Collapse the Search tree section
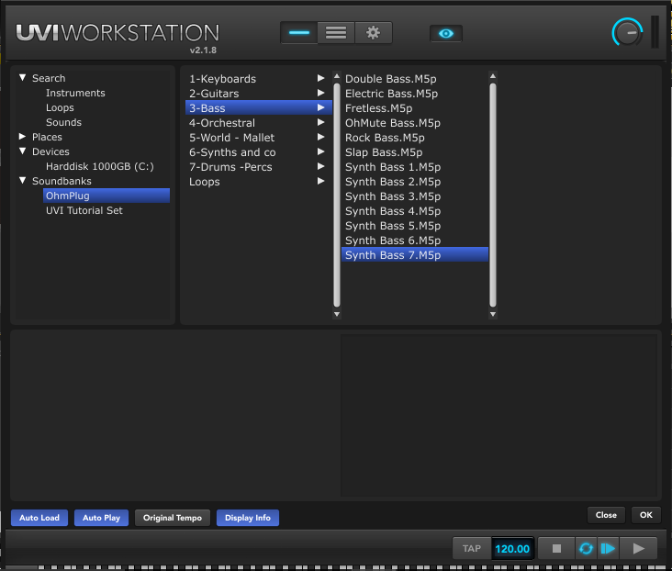 23,78
